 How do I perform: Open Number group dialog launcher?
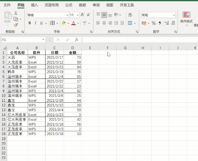click(x=175, y=32)
